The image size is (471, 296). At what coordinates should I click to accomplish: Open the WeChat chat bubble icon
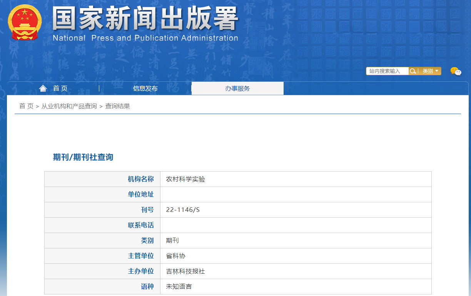point(456,71)
